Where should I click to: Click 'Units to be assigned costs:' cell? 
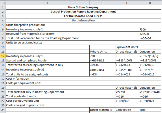point(83,43)
